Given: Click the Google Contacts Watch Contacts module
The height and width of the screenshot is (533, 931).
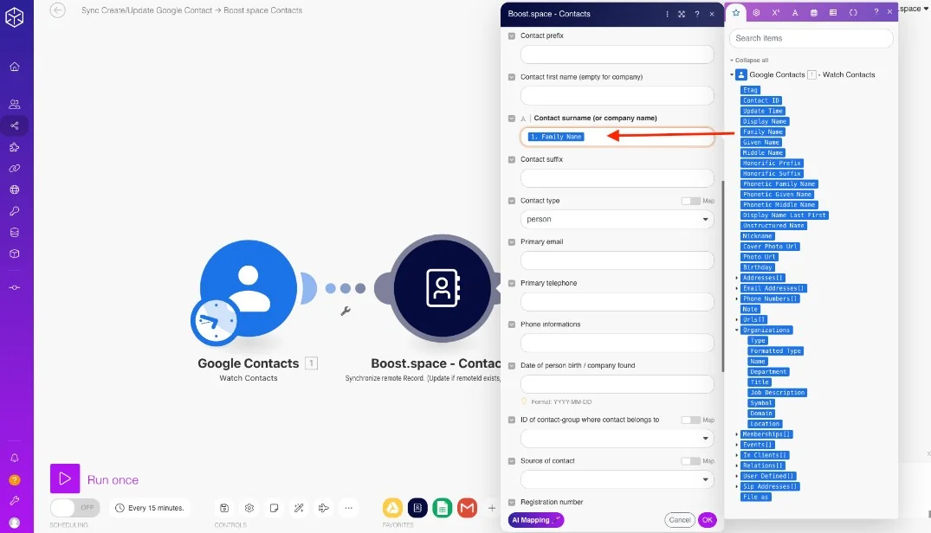Looking at the screenshot, I should coord(249,288).
